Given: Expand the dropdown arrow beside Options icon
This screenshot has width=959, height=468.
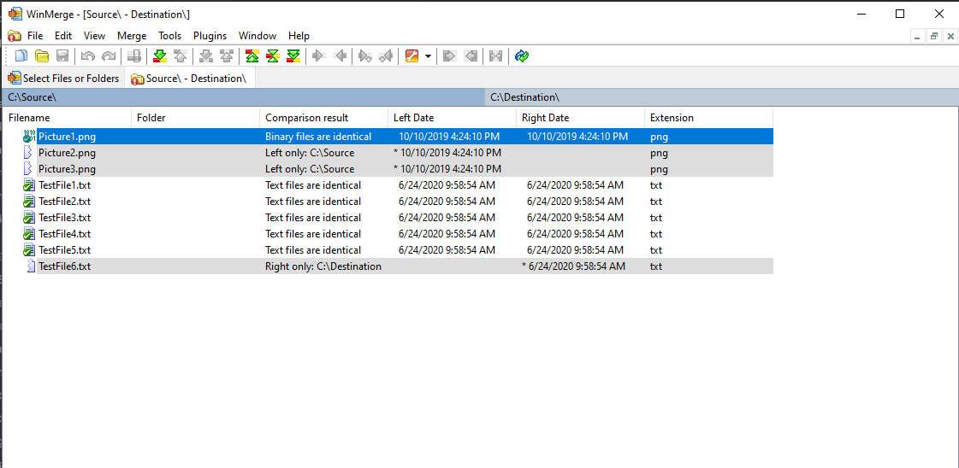Looking at the screenshot, I should click(x=428, y=56).
